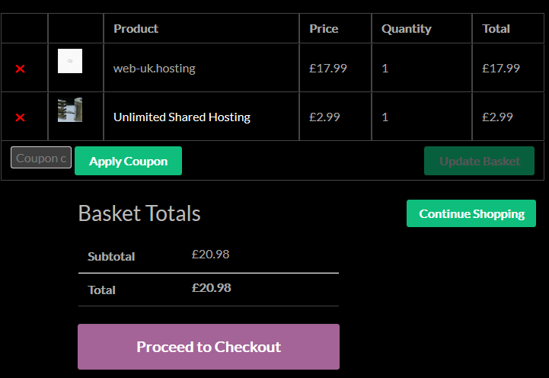Remove web-uk.hosting from the basket
The height and width of the screenshot is (378, 549).
[x=20, y=69]
